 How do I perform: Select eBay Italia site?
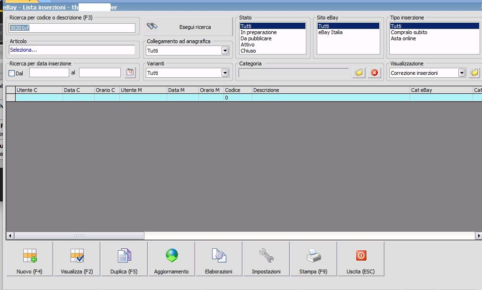(x=348, y=32)
